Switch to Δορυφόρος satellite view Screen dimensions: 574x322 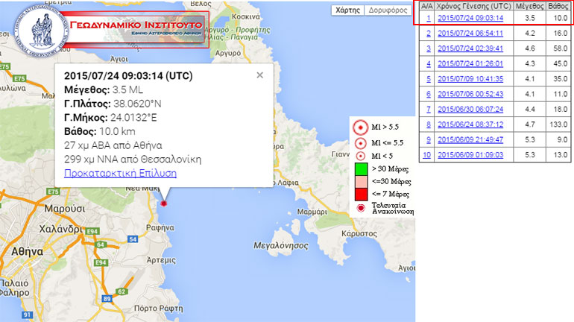tap(388, 10)
